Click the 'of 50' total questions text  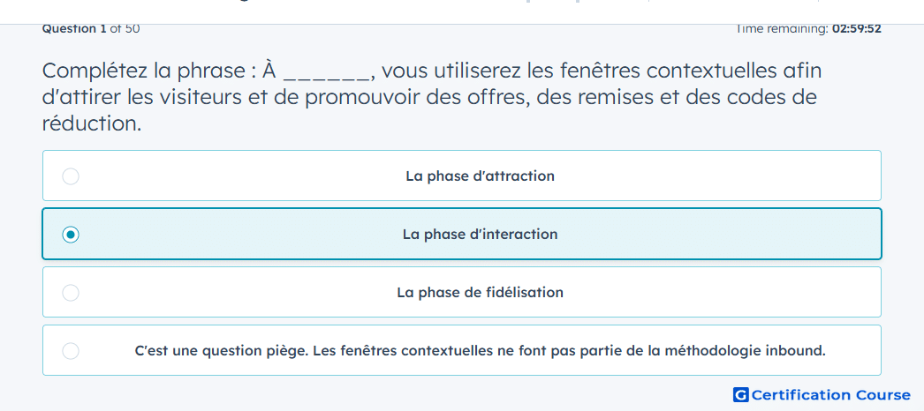click(x=125, y=29)
